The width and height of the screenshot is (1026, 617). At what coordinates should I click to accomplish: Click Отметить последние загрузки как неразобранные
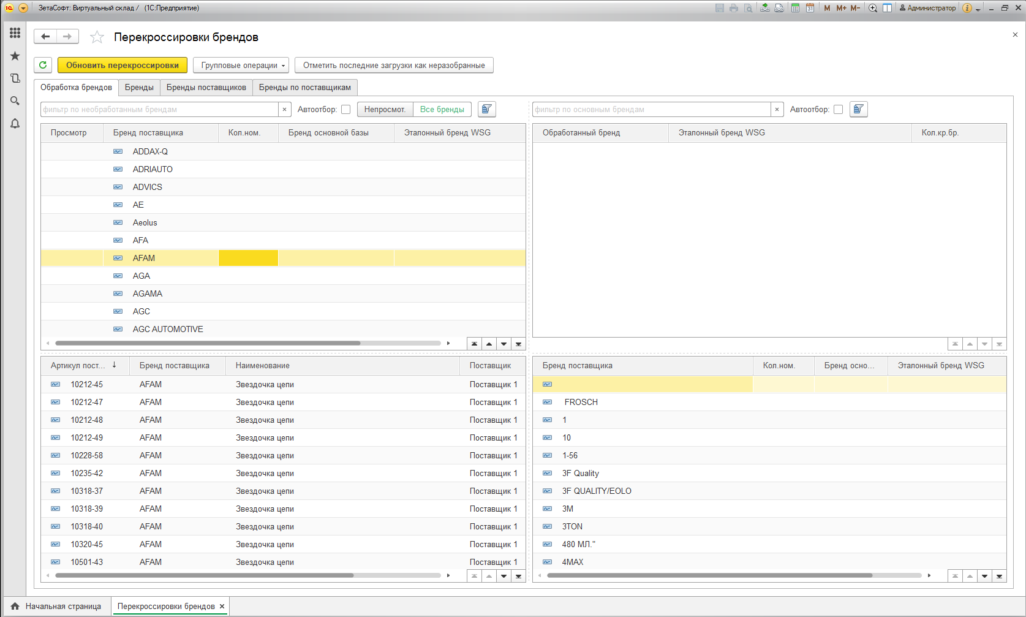click(x=394, y=65)
